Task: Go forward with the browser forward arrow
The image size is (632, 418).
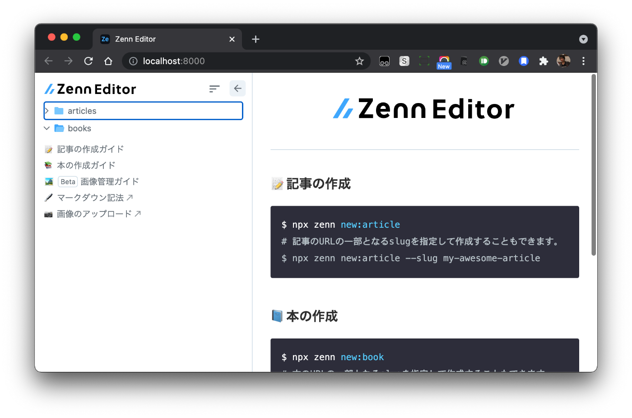Action: 69,61
